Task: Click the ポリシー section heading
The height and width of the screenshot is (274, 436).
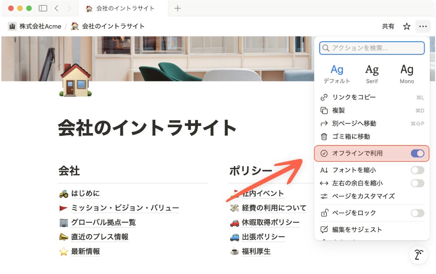Action: [250, 171]
